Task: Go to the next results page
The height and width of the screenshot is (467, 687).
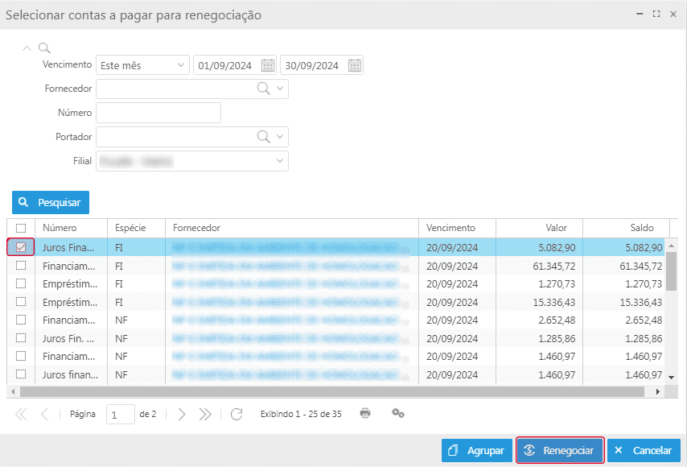Action: point(182,414)
